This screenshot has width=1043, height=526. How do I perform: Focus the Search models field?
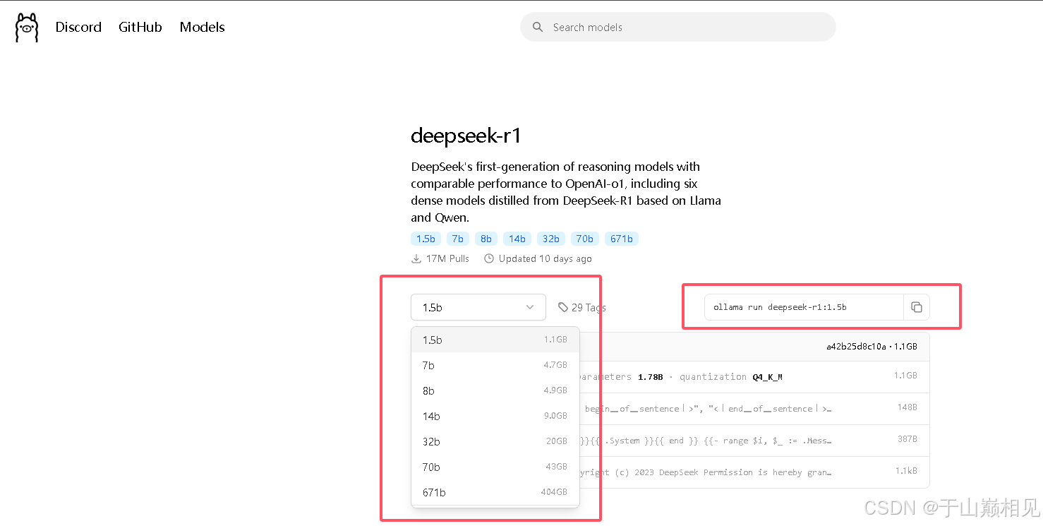coord(678,27)
